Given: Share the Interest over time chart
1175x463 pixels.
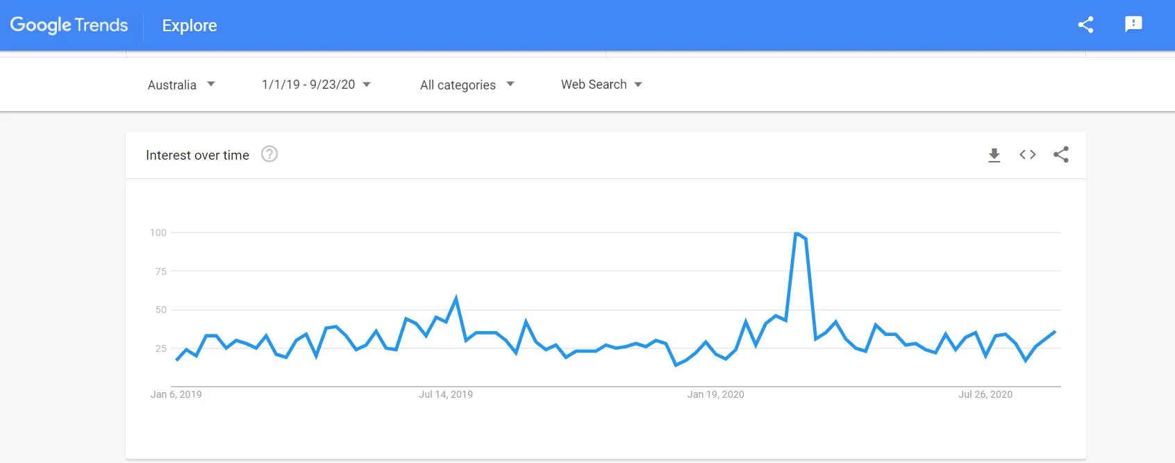Looking at the screenshot, I should [1060, 155].
